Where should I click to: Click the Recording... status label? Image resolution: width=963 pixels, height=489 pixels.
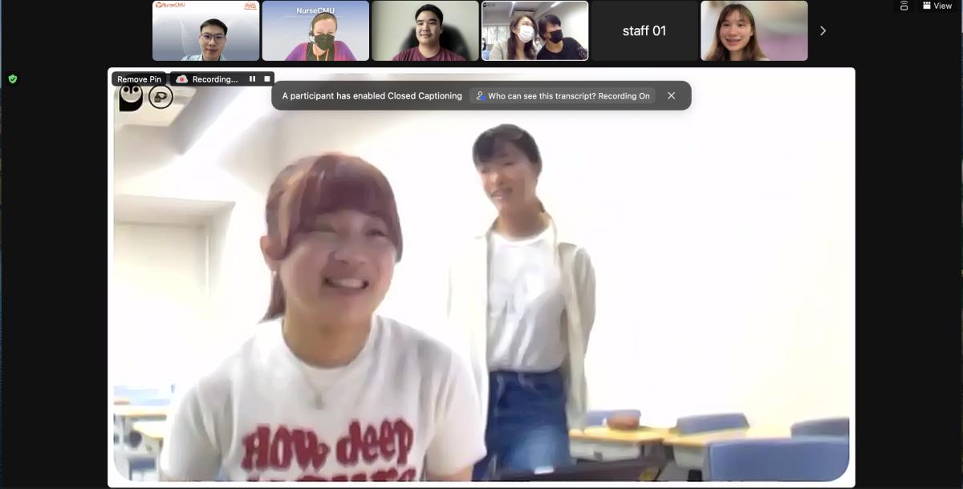(x=215, y=79)
